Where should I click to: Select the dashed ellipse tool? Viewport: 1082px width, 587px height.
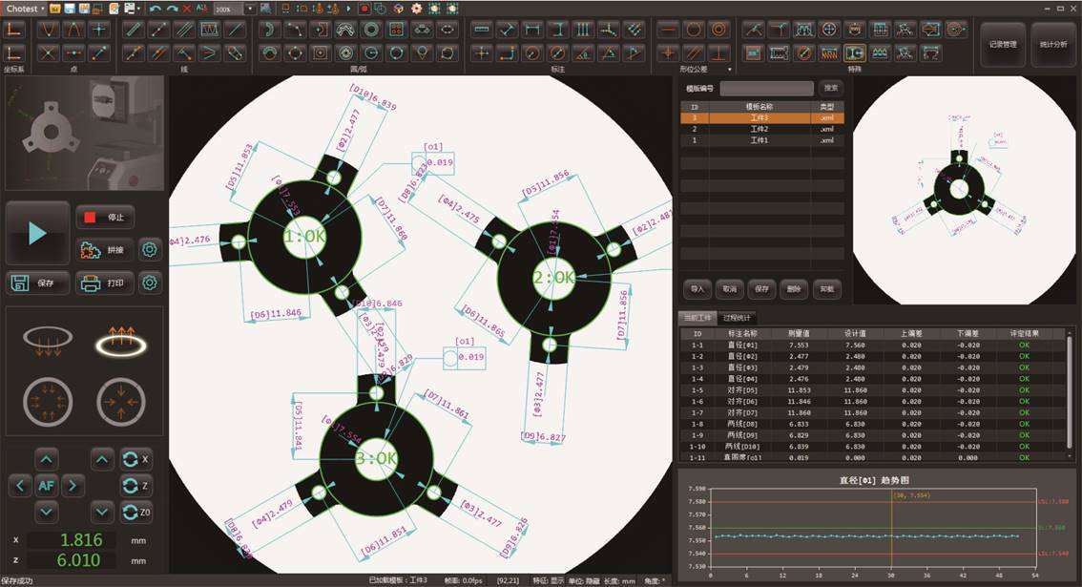coord(447,29)
